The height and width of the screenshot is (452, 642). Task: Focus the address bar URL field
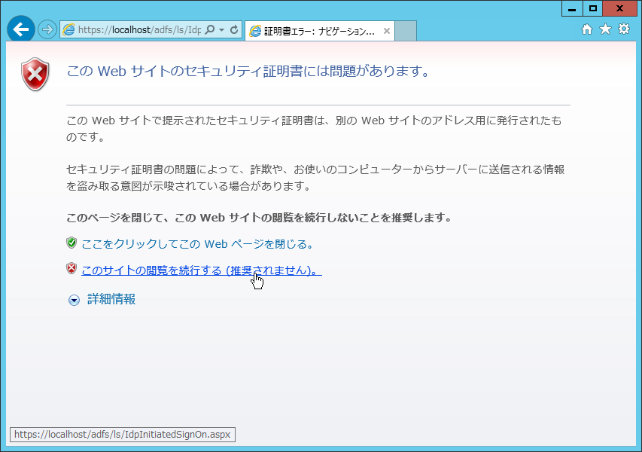[139, 30]
